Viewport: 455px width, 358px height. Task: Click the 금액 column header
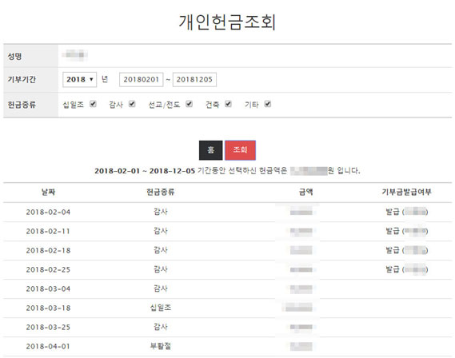[x=305, y=192]
